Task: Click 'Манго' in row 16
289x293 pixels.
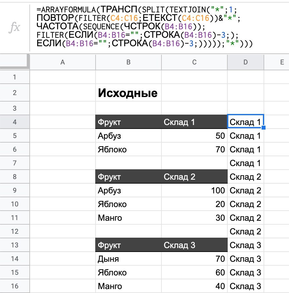Action: coord(129,286)
